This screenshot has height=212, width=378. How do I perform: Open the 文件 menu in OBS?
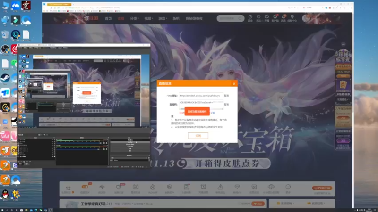click(x=20, y=48)
